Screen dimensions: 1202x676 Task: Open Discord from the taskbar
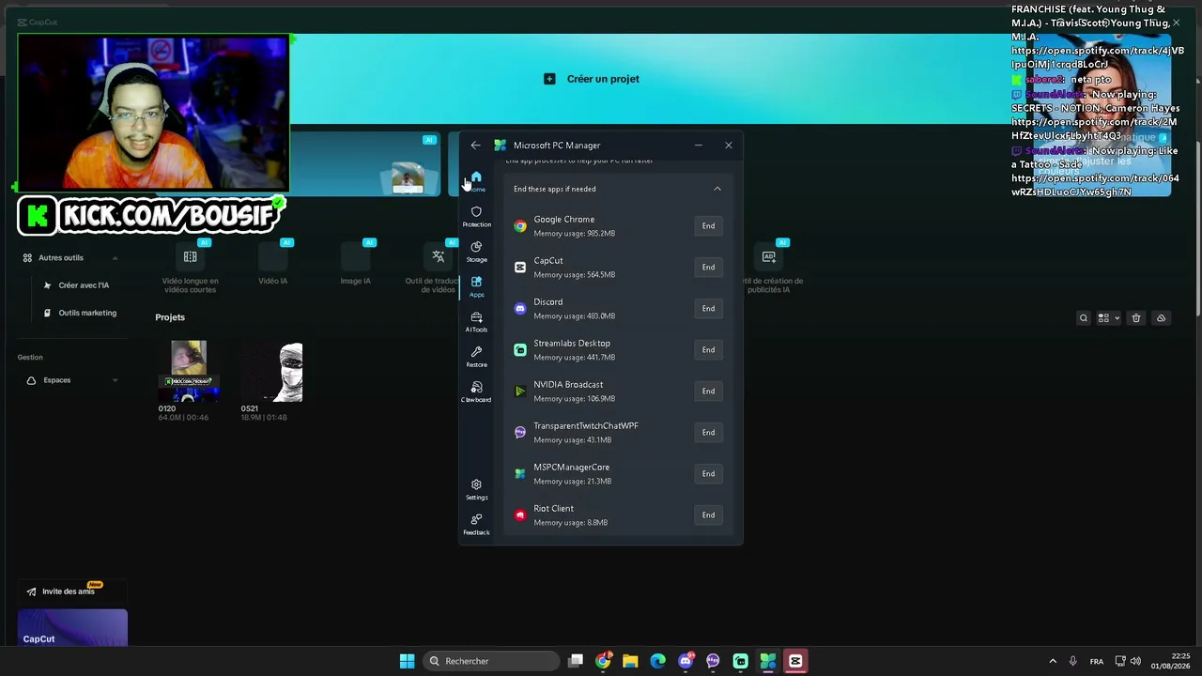click(686, 661)
